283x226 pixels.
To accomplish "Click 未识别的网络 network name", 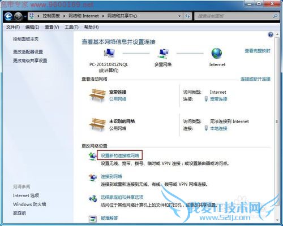I will coord(122,121).
